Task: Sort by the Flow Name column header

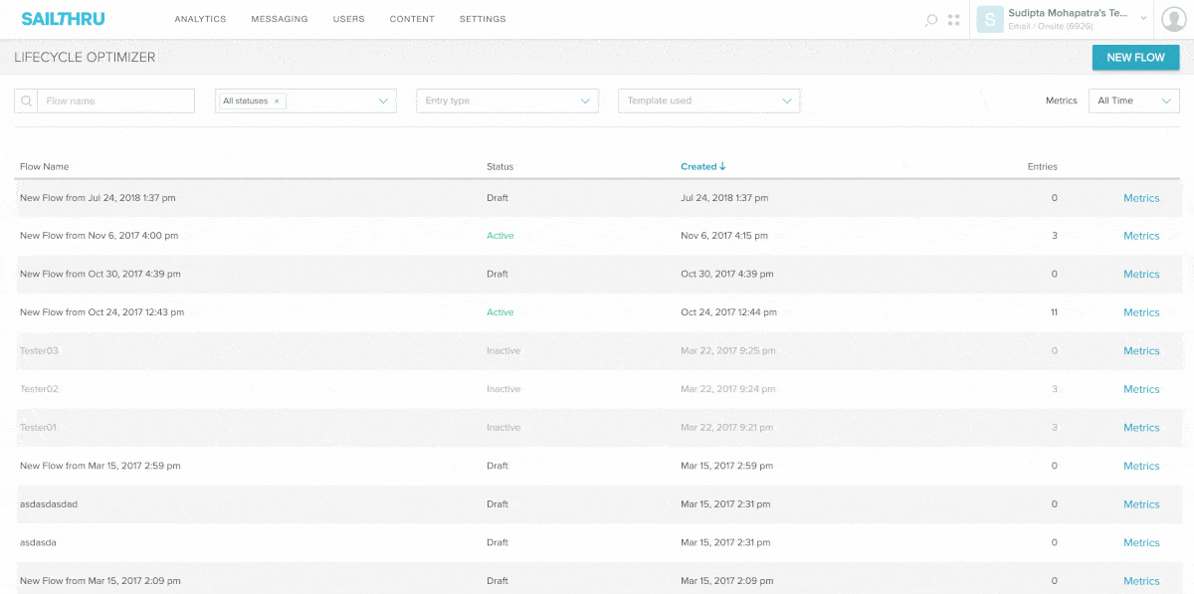Action: coord(45,166)
